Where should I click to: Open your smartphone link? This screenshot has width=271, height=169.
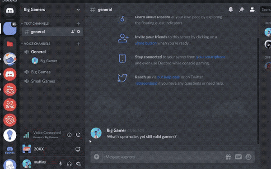coord(210,57)
